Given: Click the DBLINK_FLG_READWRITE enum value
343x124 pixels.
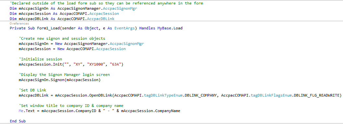Looking at the screenshot, I should coord(317,95).
